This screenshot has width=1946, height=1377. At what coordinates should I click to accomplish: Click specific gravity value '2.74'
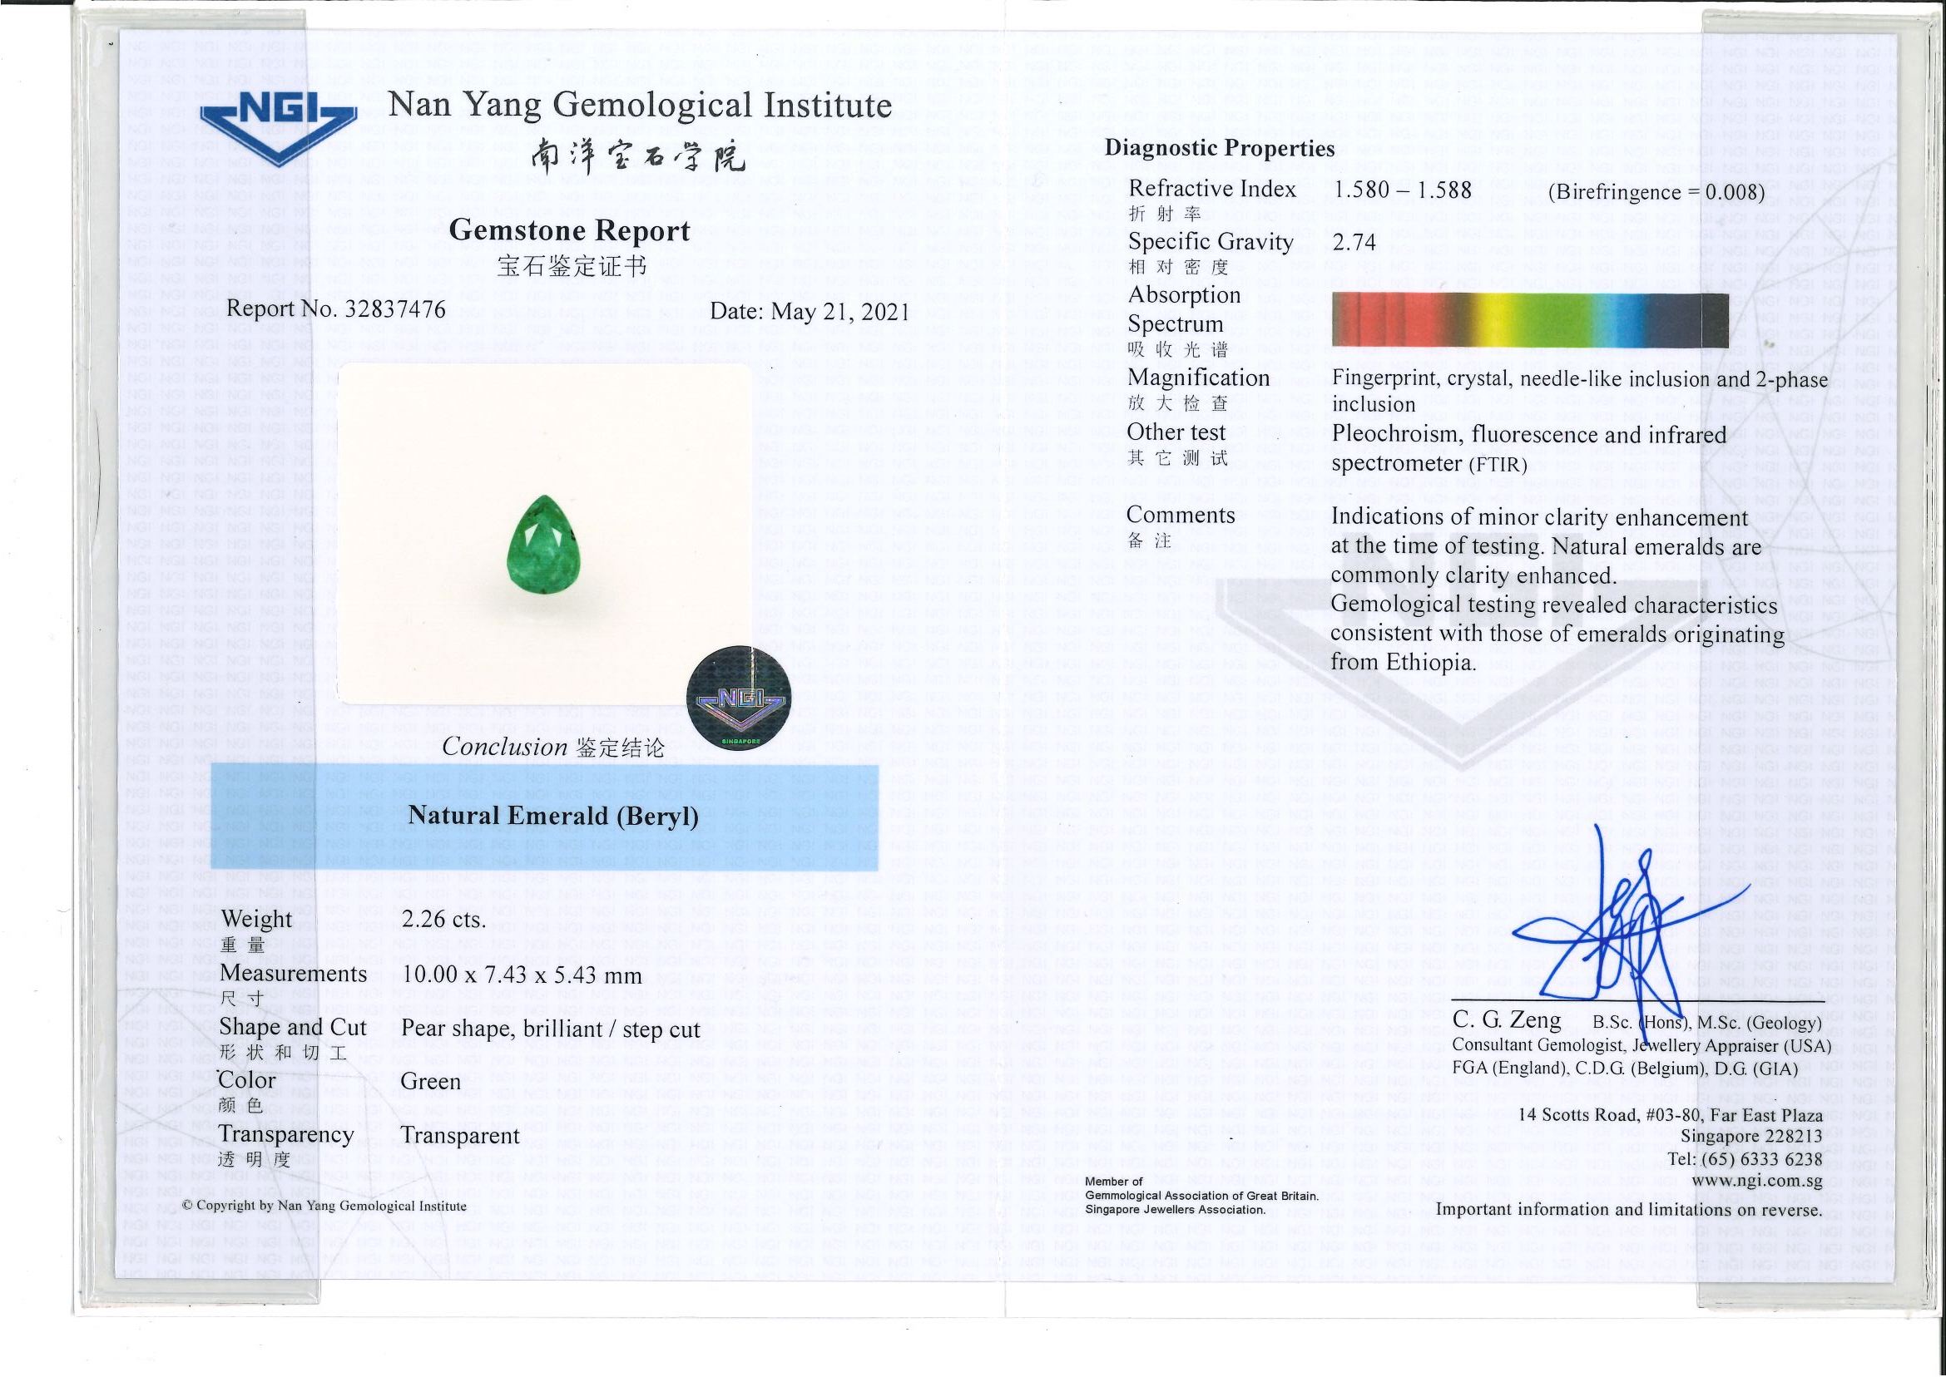click(1354, 243)
